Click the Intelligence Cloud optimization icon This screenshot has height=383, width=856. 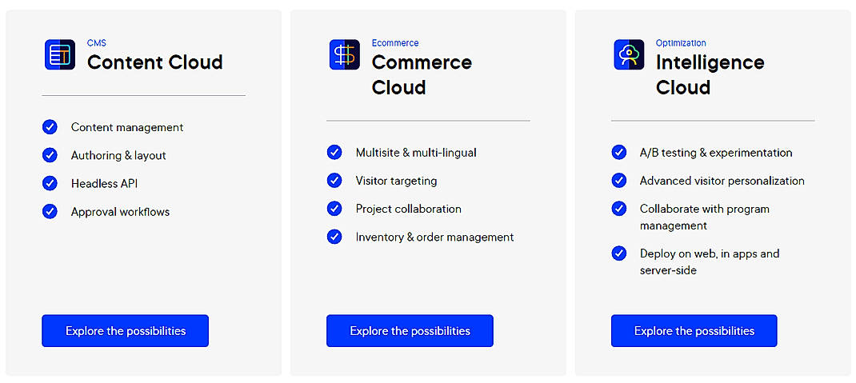(629, 54)
